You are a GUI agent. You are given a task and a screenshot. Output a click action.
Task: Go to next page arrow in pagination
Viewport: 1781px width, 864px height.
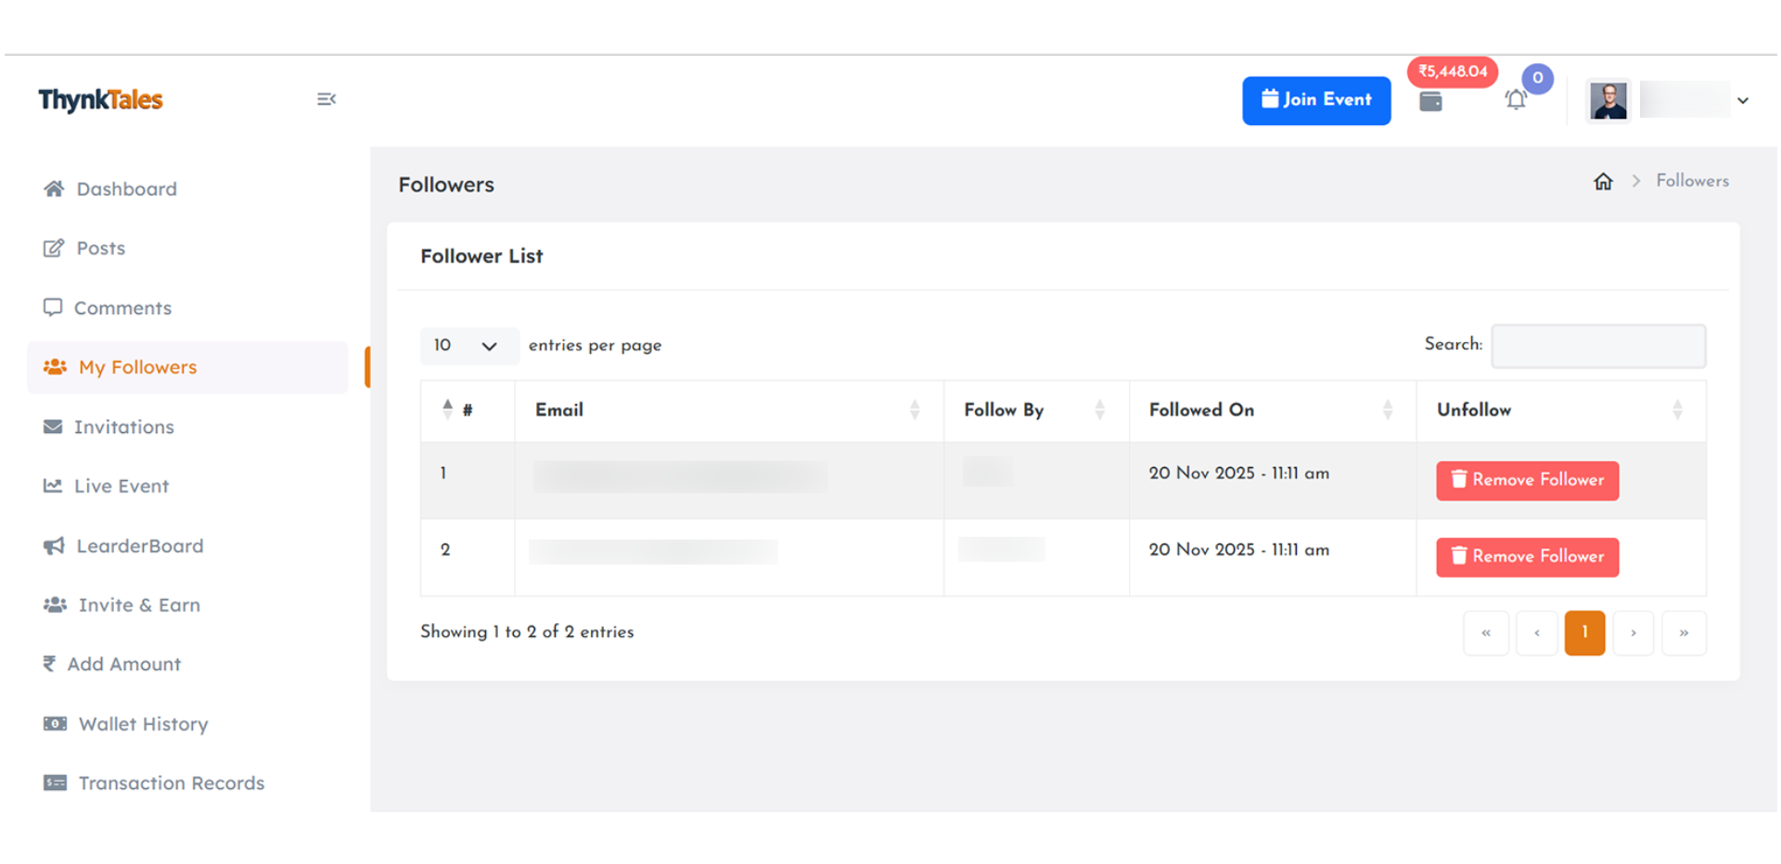(1633, 633)
